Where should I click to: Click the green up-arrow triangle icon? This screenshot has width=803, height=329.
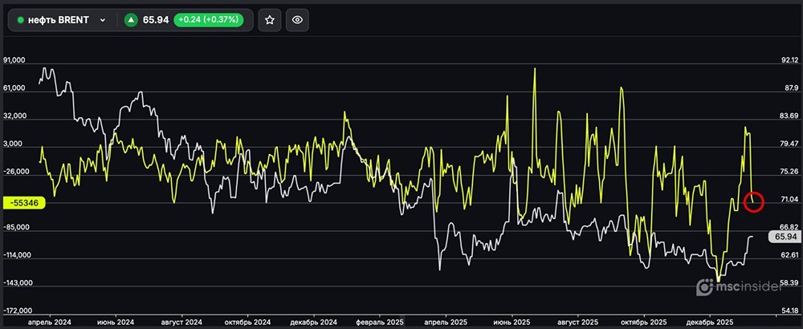(131, 20)
